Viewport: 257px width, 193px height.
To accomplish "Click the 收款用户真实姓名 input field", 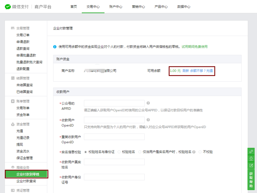I will 114,162.
